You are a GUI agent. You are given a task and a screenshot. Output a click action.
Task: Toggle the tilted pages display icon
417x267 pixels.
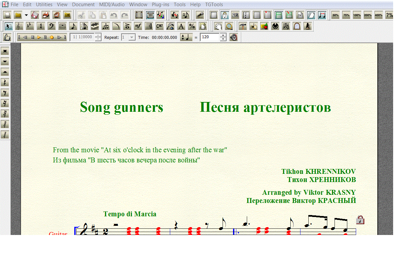click(311, 15)
